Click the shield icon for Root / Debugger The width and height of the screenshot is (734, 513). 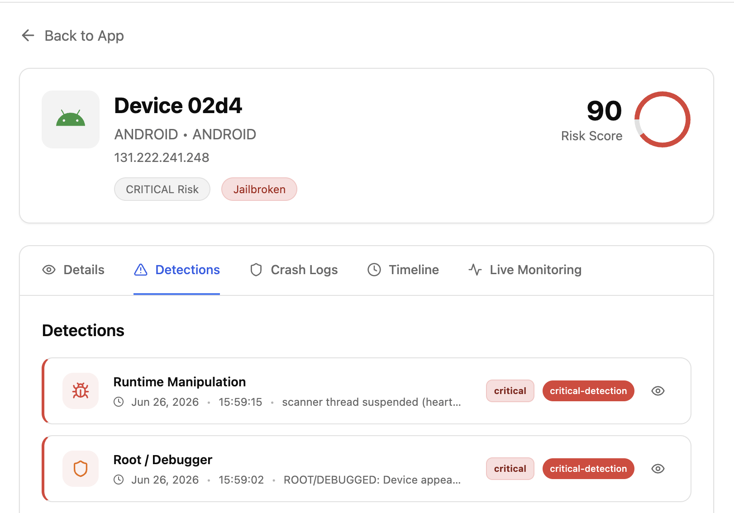(81, 469)
